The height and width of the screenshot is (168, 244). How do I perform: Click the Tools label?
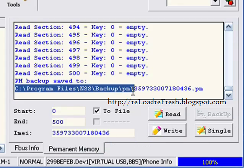click(x=13, y=5)
